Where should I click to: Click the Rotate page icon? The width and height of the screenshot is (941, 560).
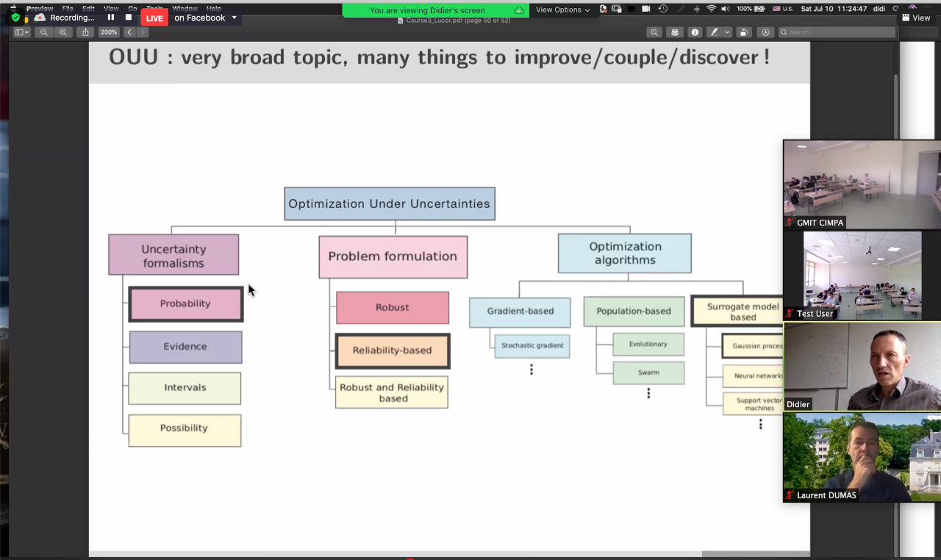pos(744,32)
